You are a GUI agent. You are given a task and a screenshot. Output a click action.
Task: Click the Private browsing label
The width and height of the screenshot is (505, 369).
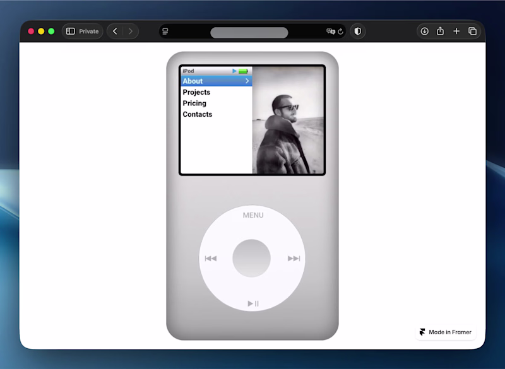click(89, 31)
